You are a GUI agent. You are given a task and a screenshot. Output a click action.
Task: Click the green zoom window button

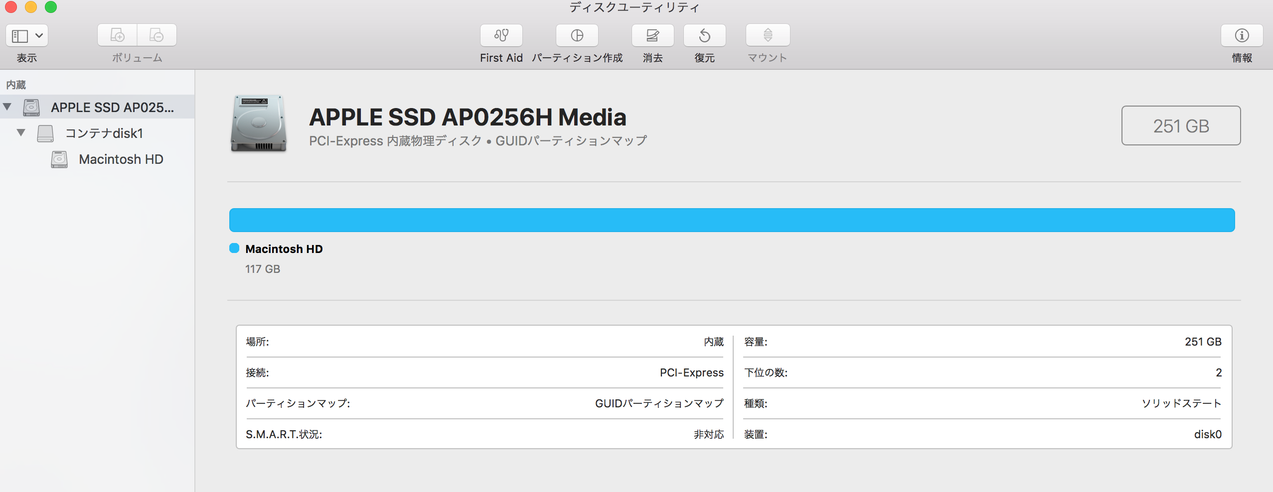click(x=51, y=7)
